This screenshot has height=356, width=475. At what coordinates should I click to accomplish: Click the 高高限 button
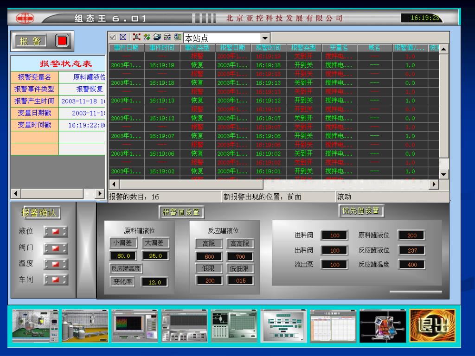(240, 243)
